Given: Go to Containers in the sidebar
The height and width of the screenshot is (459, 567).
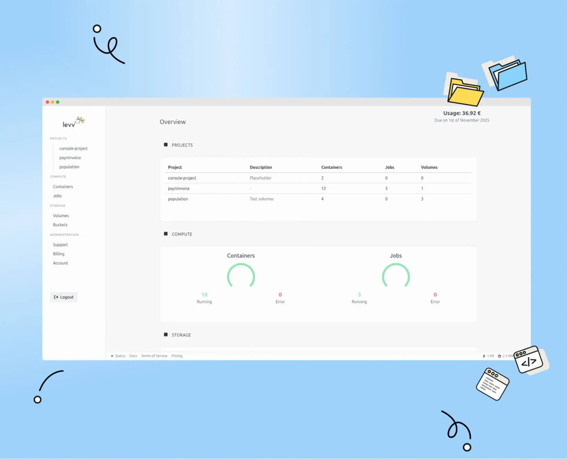Looking at the screenshot, I should pos(63,187).
